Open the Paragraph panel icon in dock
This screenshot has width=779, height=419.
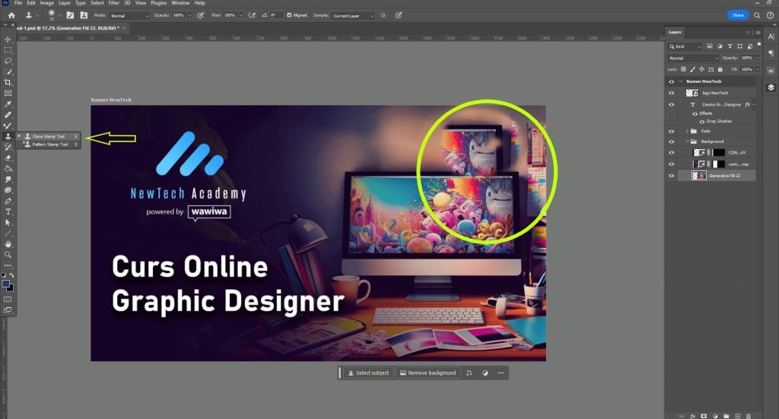click(x=771, y=53)
